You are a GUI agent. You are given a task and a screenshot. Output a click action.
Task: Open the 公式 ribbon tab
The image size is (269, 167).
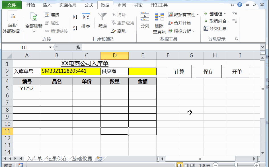[89, 5]
